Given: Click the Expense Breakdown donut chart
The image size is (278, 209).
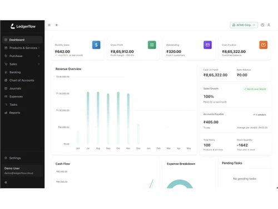Looking at the screenshot, I should tap(180, 184).
